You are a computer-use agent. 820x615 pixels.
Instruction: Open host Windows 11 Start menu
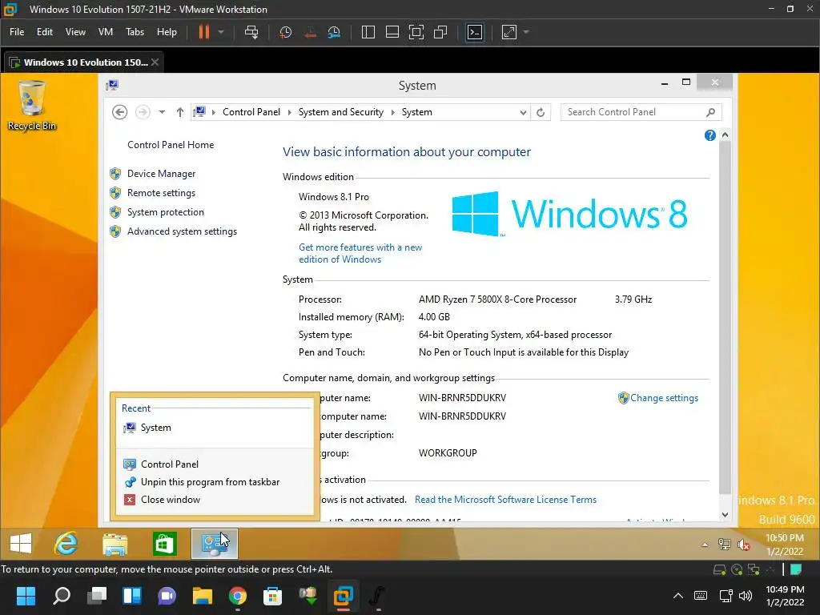(26, 596)
